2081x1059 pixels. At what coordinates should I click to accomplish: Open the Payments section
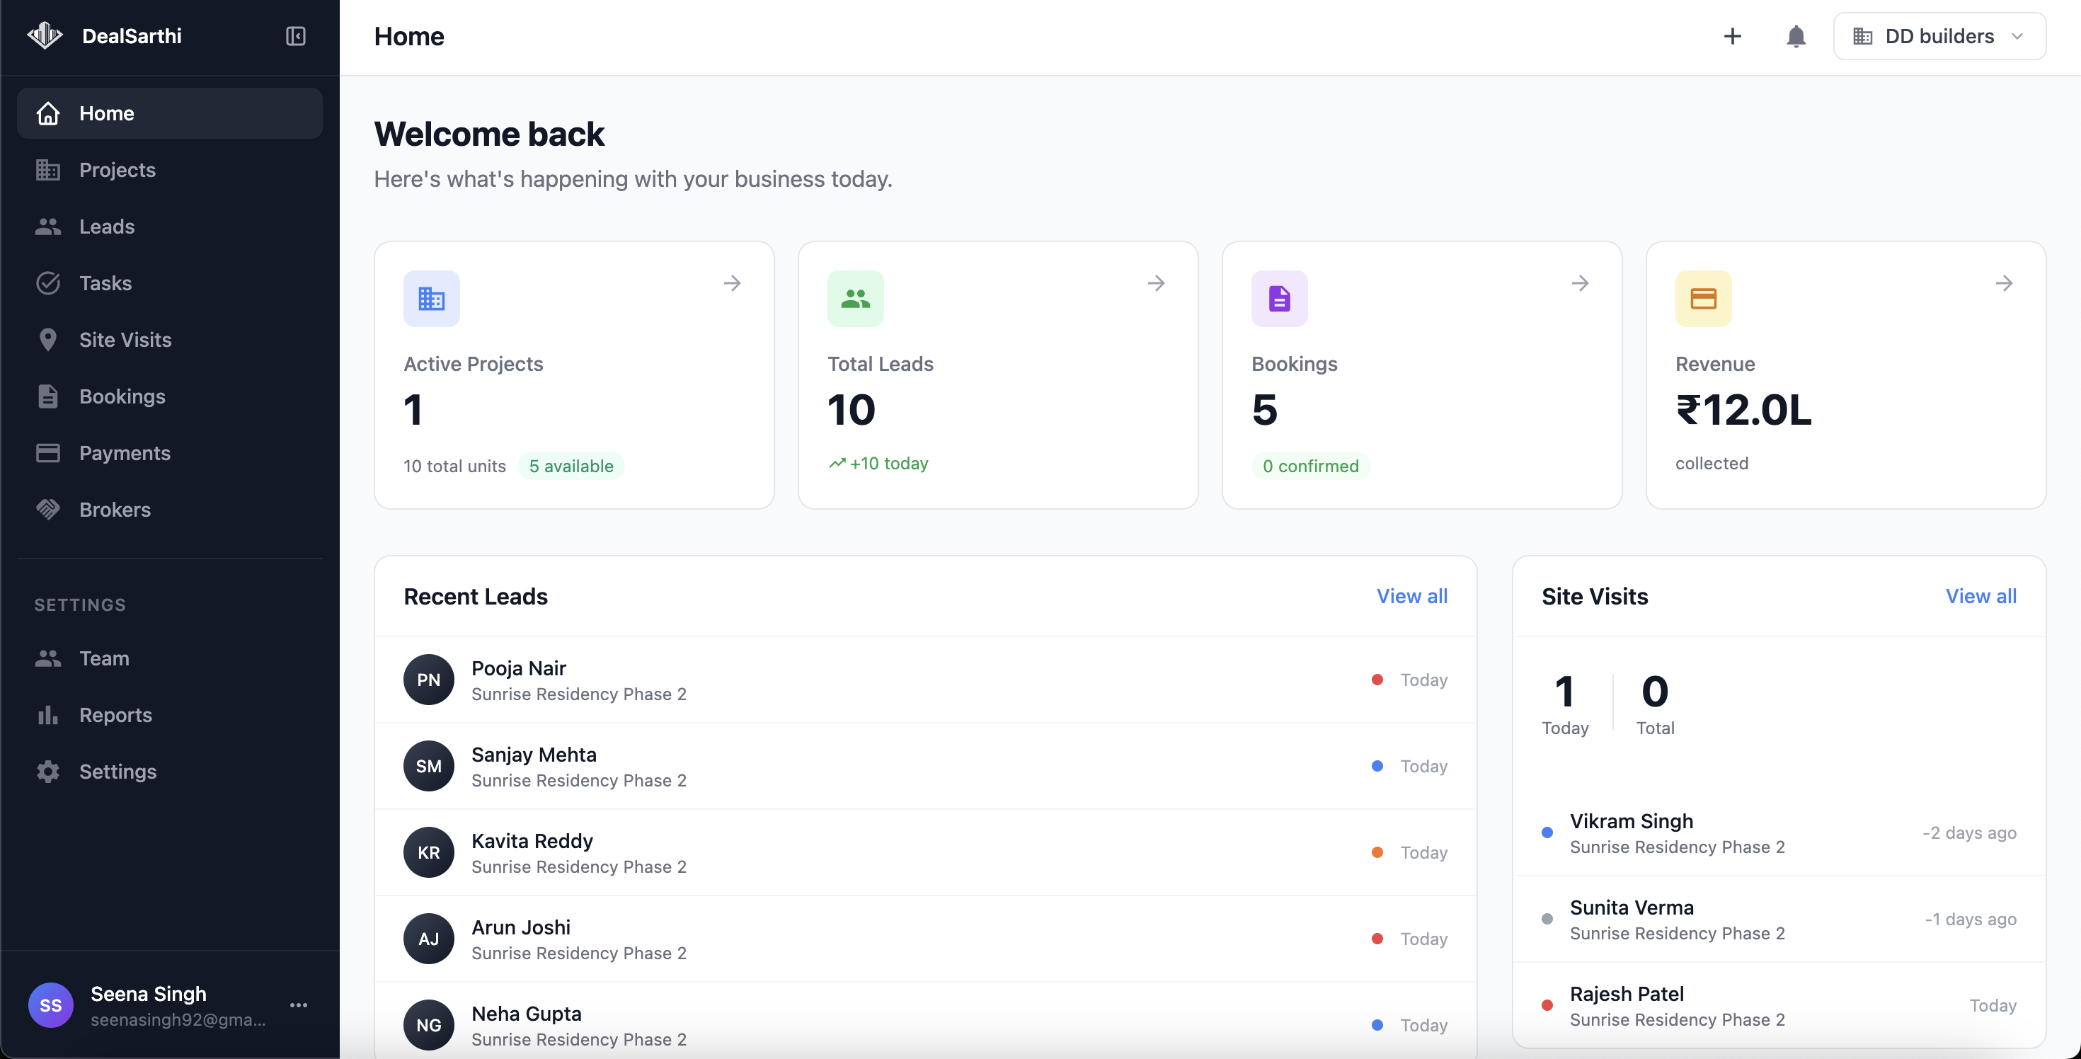point(125,452)
